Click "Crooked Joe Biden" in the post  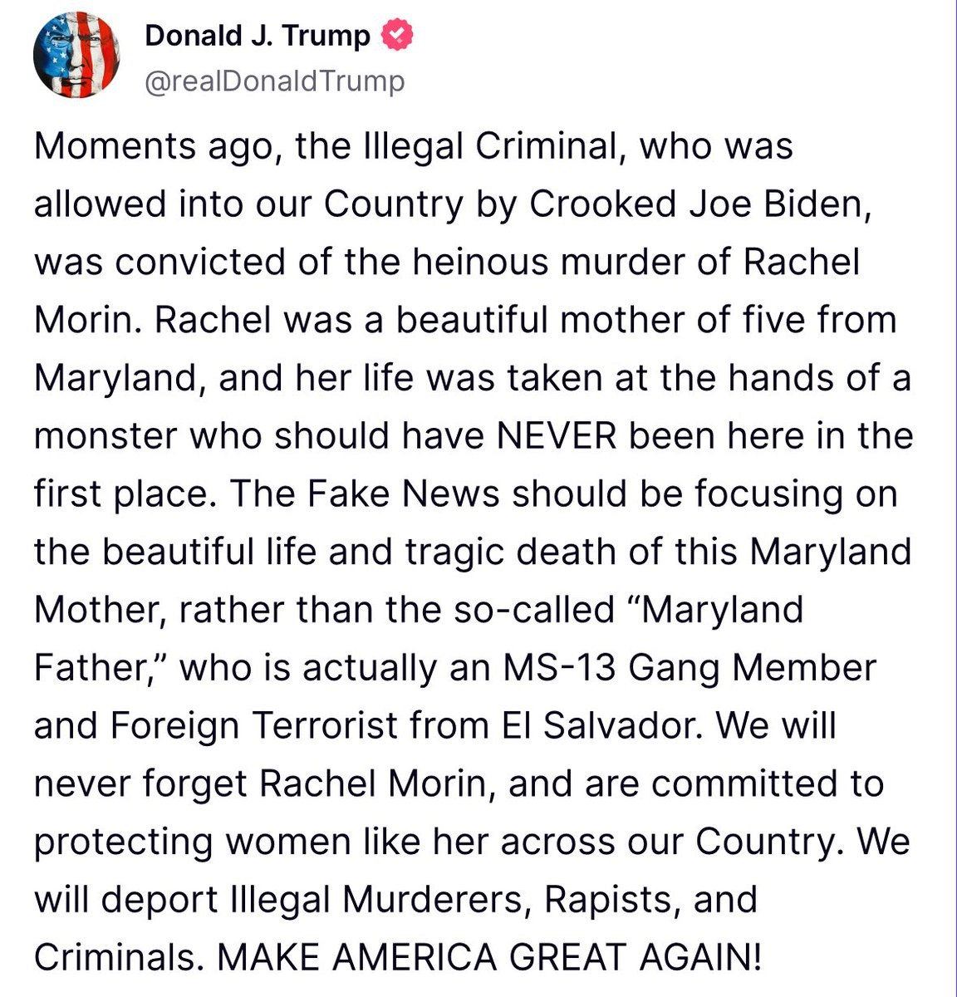(x=699, y=204)
